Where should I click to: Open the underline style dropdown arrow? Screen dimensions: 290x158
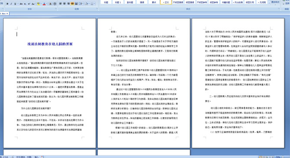(18, 4)
